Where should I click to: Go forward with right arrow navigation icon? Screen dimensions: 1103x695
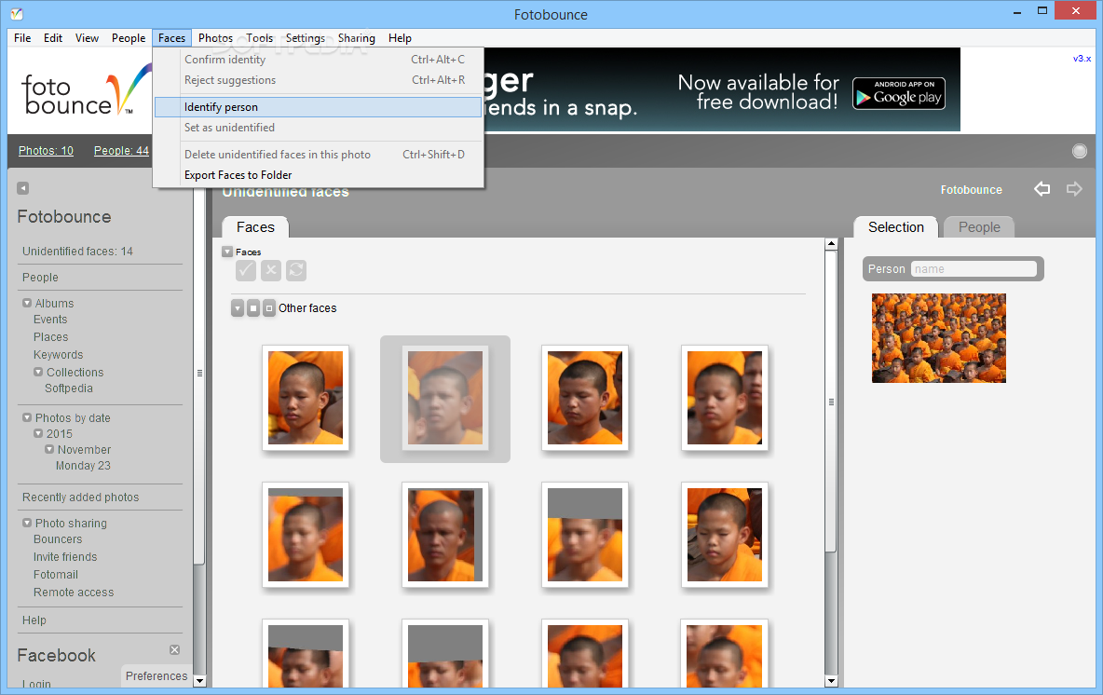click(x=1074, y=188)
